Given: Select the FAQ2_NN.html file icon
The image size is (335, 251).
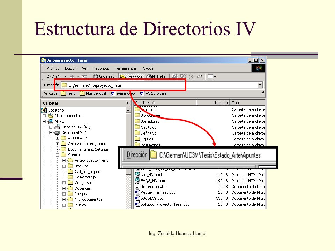Looking at the screenshot, I should [x=137, y=180].
